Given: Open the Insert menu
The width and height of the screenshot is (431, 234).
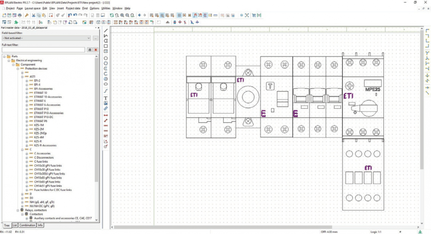Looking at the screenshot, I should pos(61,8).
